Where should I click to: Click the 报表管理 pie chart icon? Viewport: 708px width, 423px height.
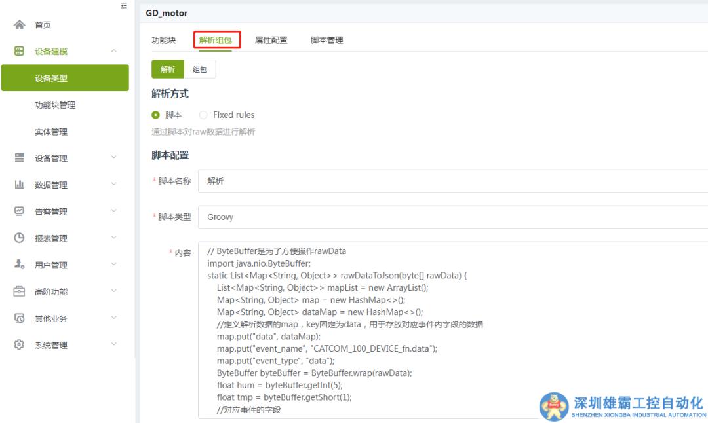click(19, 238)
